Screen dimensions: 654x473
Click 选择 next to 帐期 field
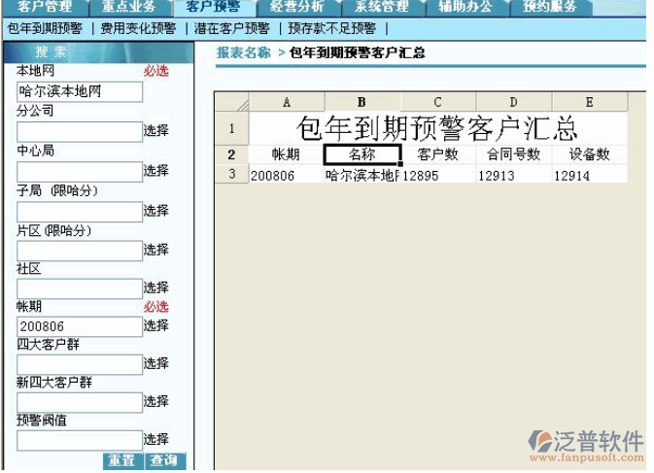pos(156,325)
